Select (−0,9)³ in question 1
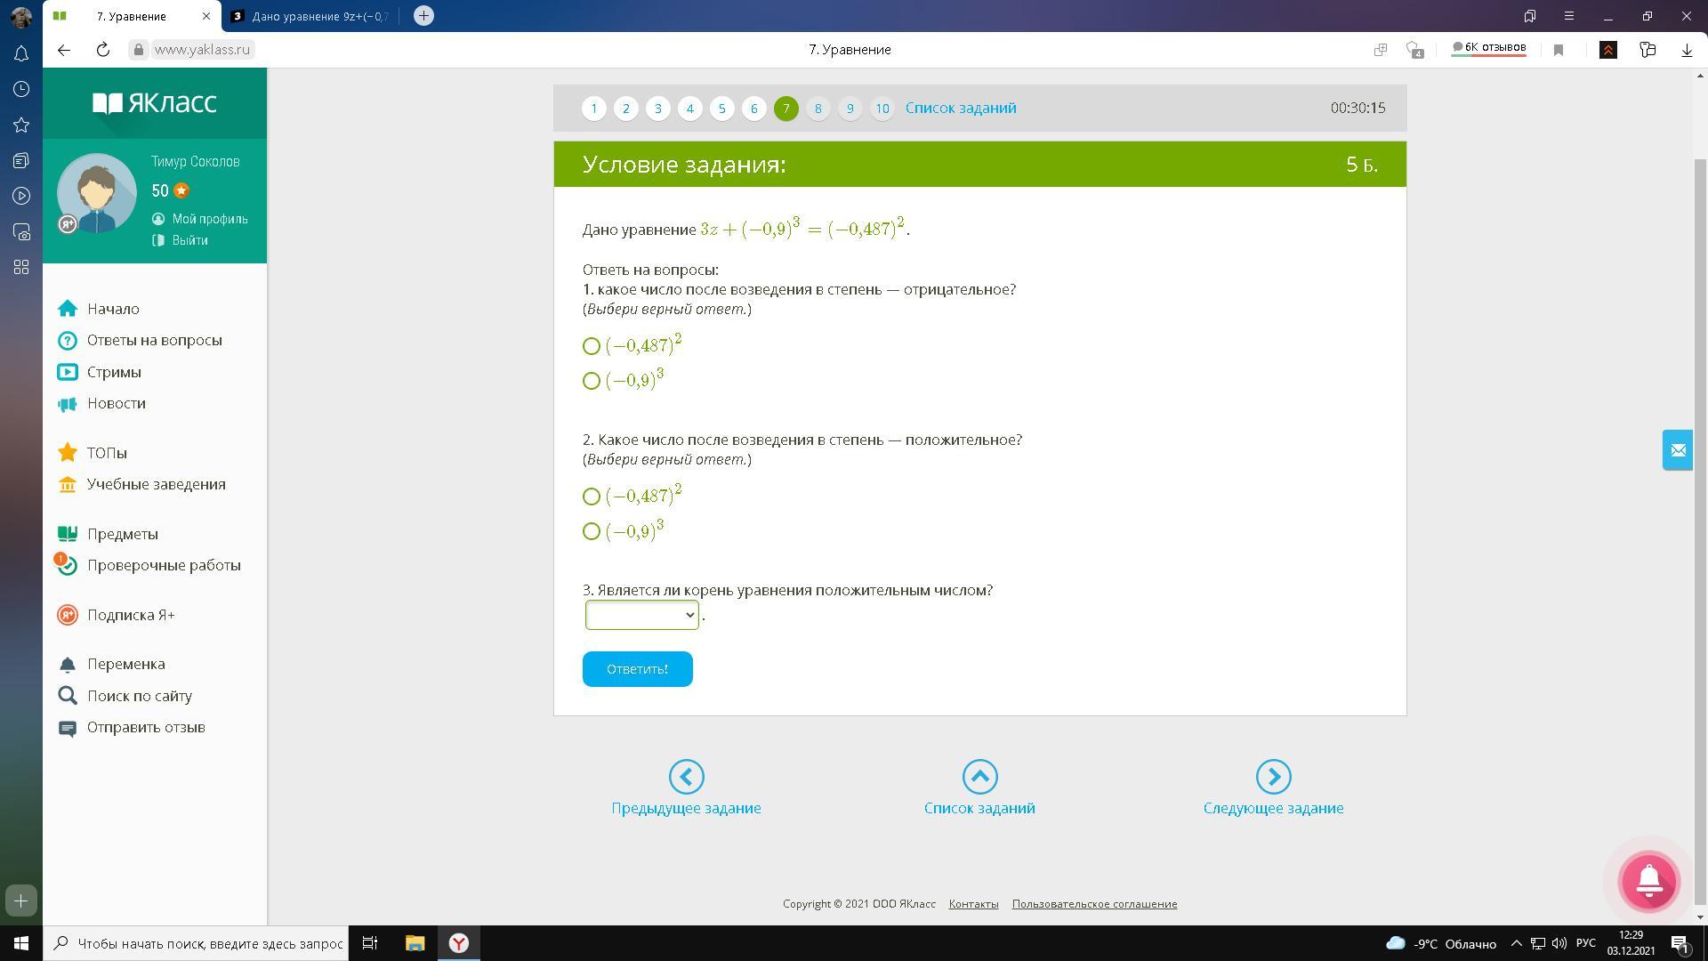 pos(592,382)
